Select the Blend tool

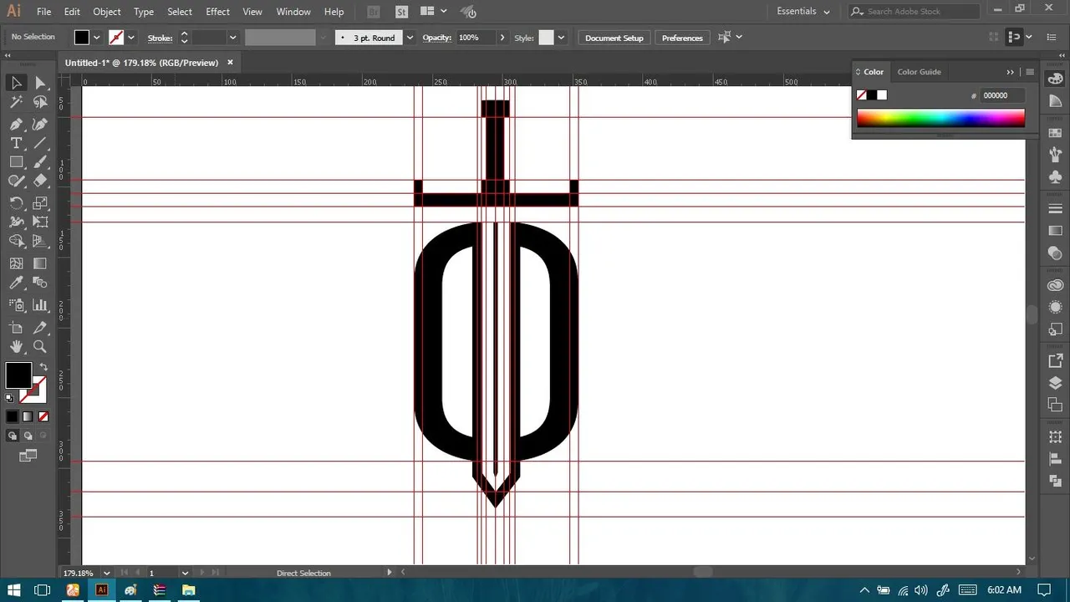point(40,283)
